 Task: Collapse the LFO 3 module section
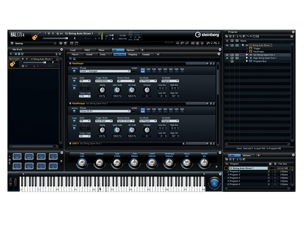coord(70,143)
